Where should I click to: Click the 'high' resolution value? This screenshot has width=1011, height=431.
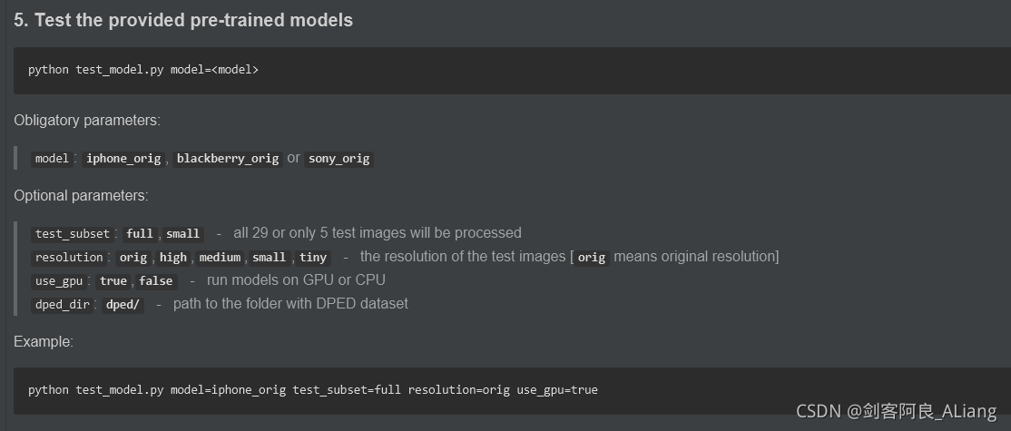click(172, 257)
